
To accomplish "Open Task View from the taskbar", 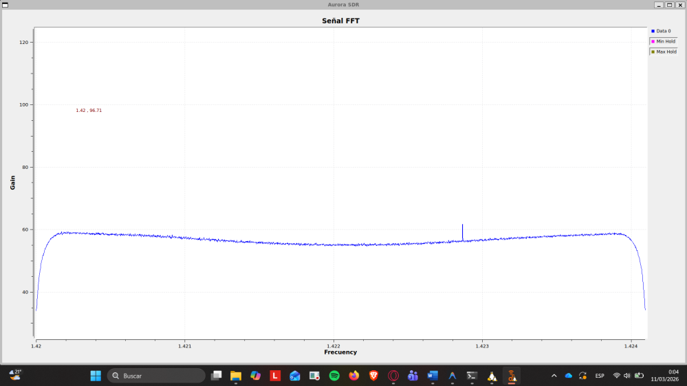I will [x=216, y=376].
